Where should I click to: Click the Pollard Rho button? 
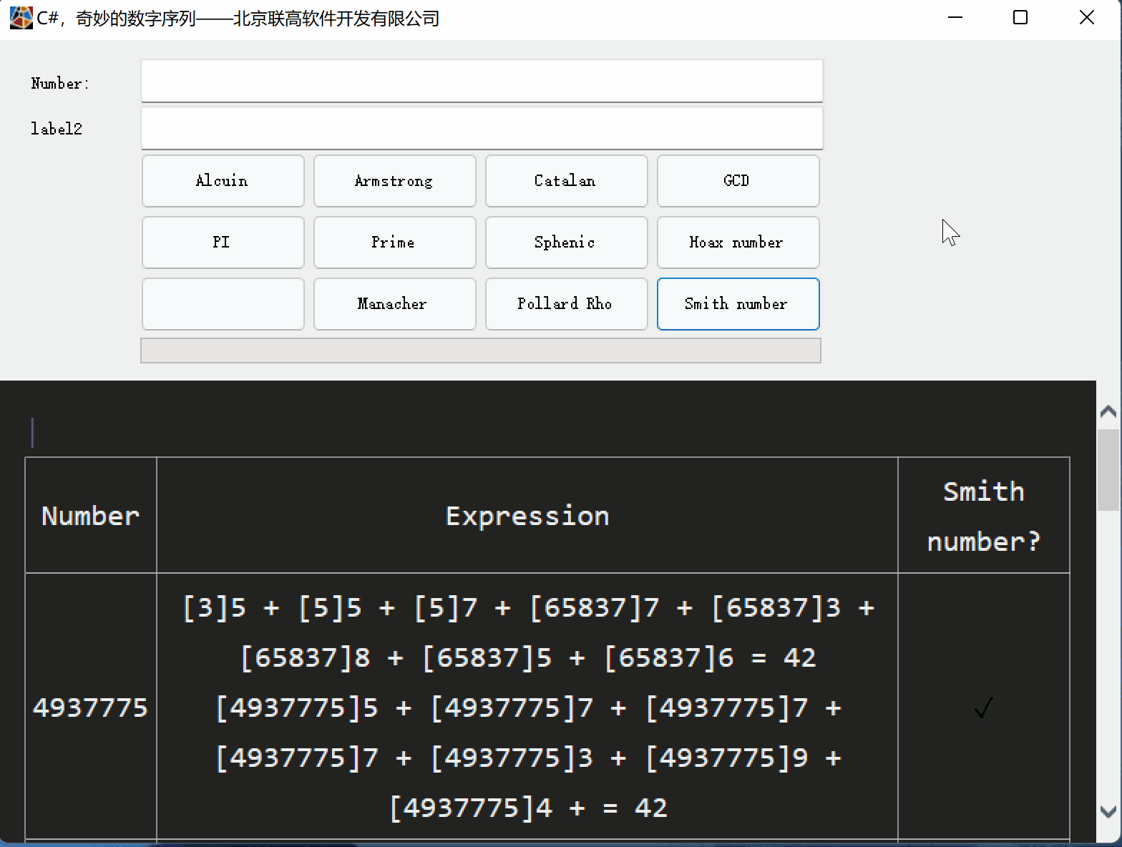tap(566, 304)
